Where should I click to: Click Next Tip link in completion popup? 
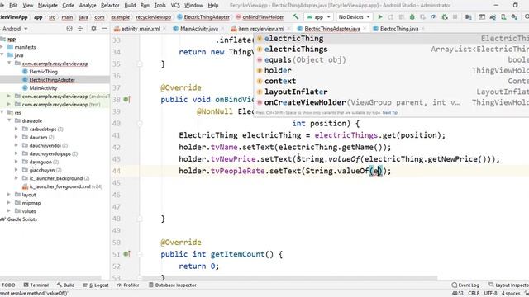(x=389, y=112)
